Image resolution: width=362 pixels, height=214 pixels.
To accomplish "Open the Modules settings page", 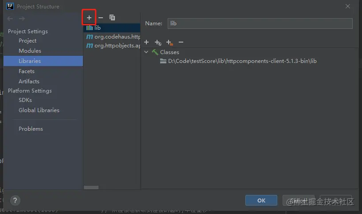I will (x=30, y=51).
